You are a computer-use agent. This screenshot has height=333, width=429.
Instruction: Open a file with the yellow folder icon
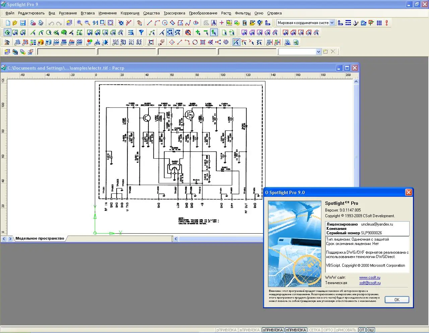coord(15,23)
